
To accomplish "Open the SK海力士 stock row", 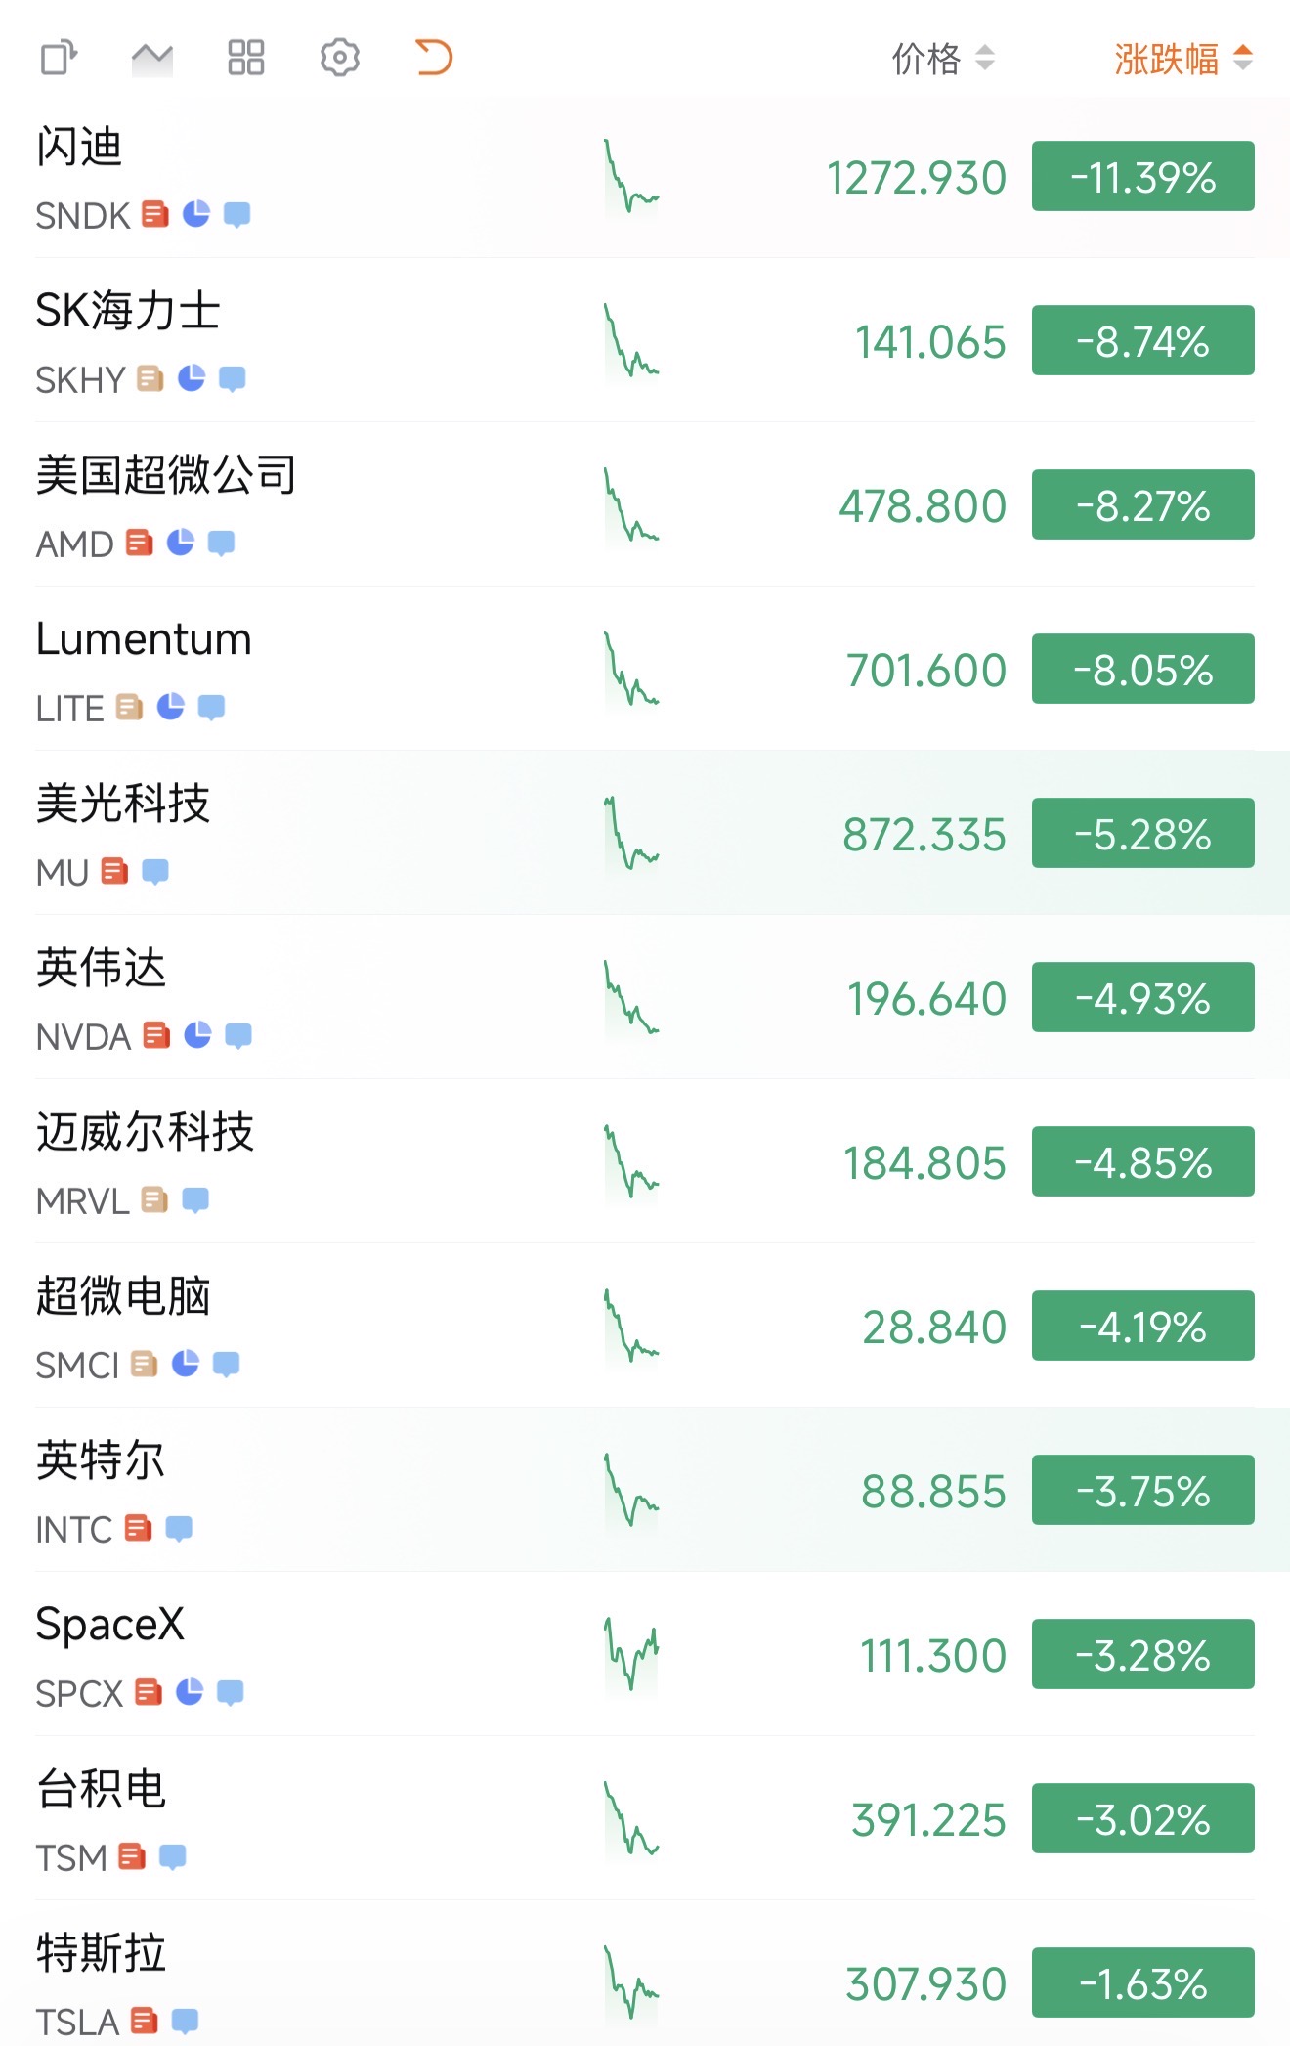I will coord(645,341).
